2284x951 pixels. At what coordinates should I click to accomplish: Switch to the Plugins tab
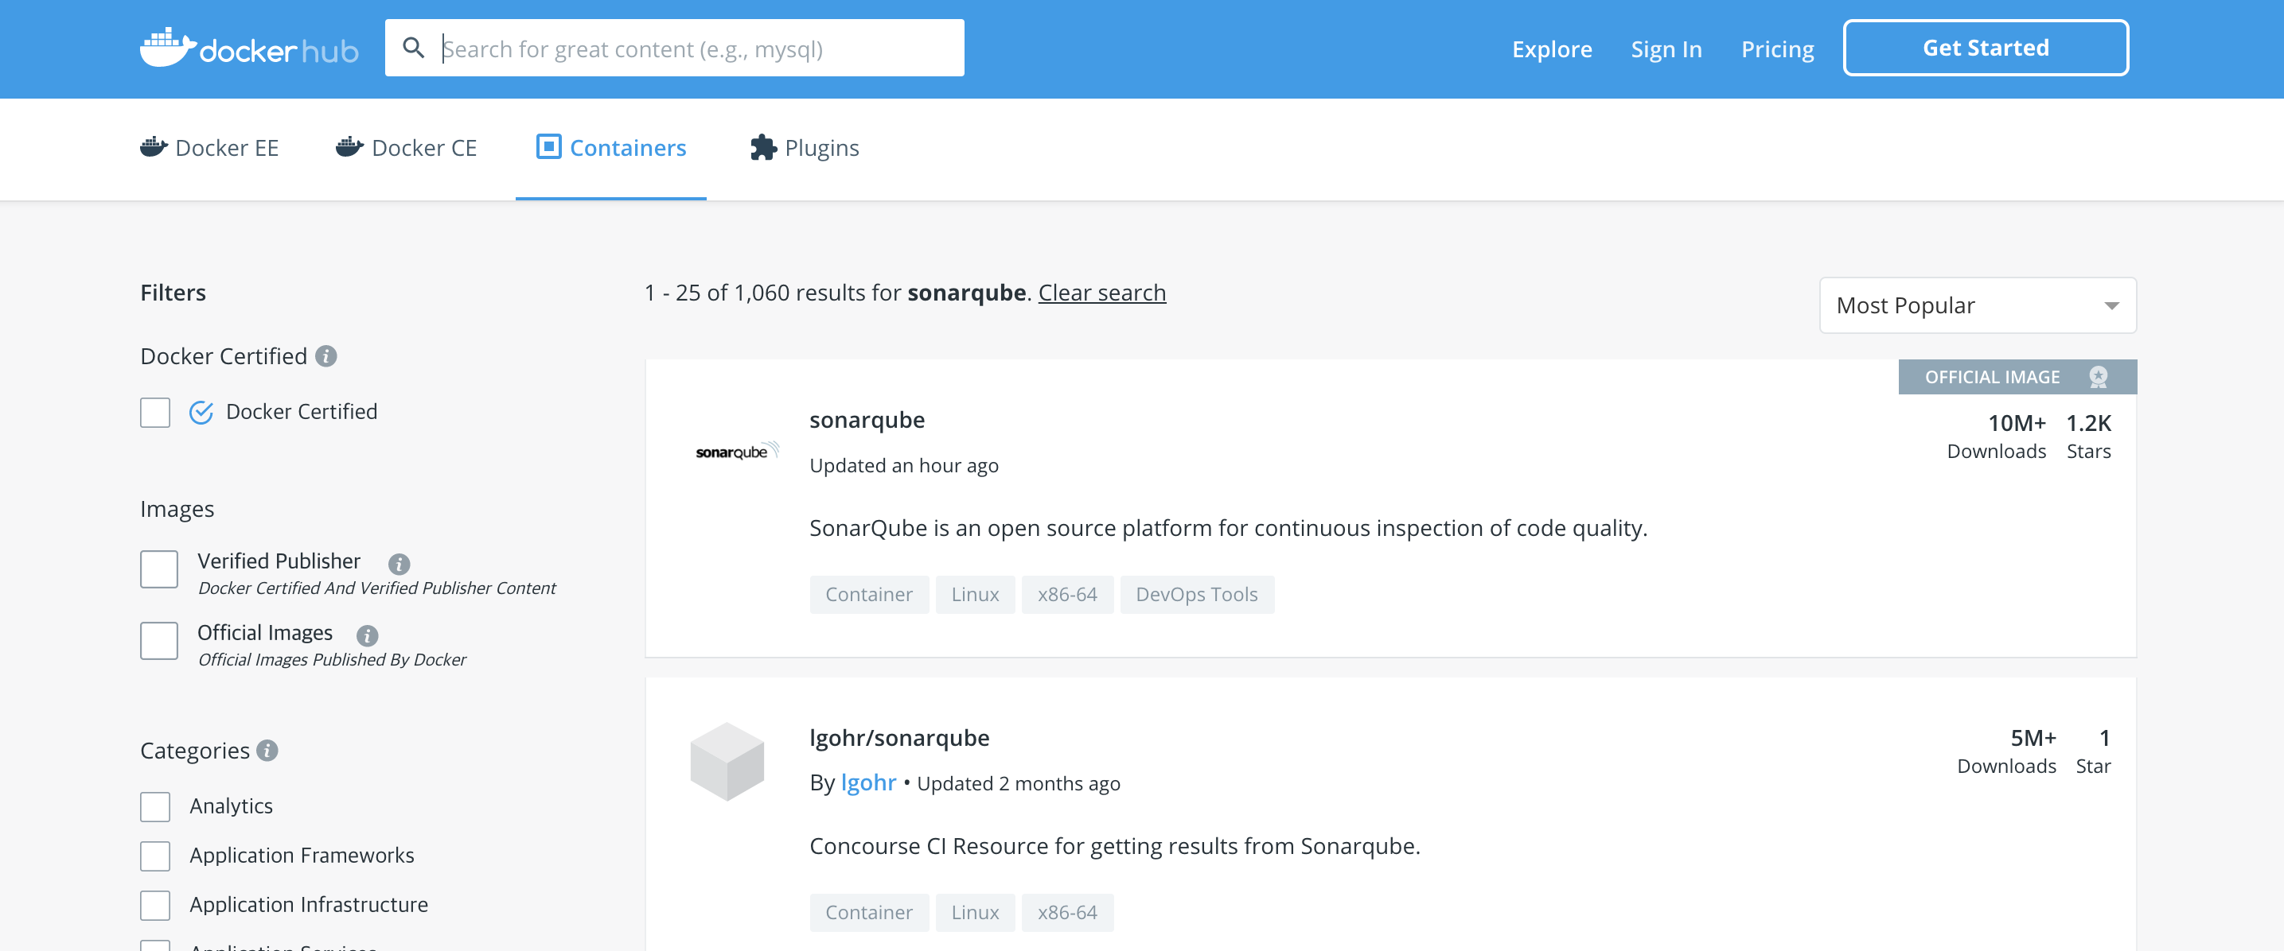tap(805, 148)
